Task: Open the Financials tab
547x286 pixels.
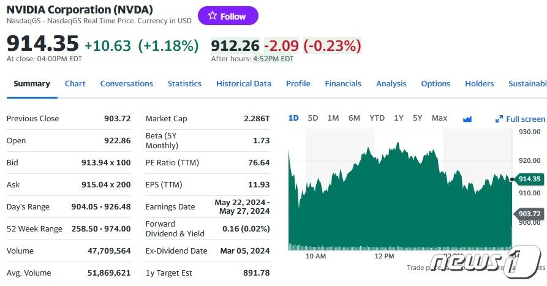Action: point(343,83)
